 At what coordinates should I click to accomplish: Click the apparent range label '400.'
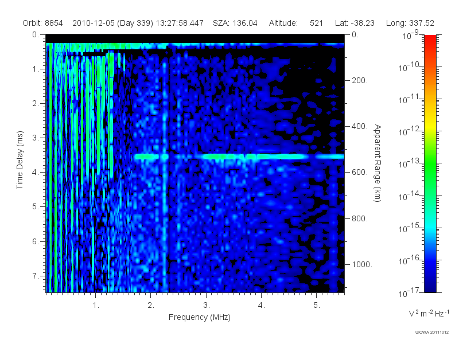point(360,126)
